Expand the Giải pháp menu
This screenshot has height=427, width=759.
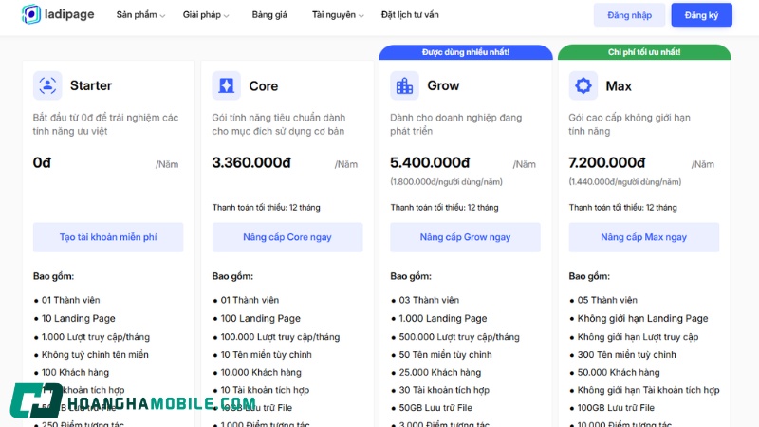[206, 15]
